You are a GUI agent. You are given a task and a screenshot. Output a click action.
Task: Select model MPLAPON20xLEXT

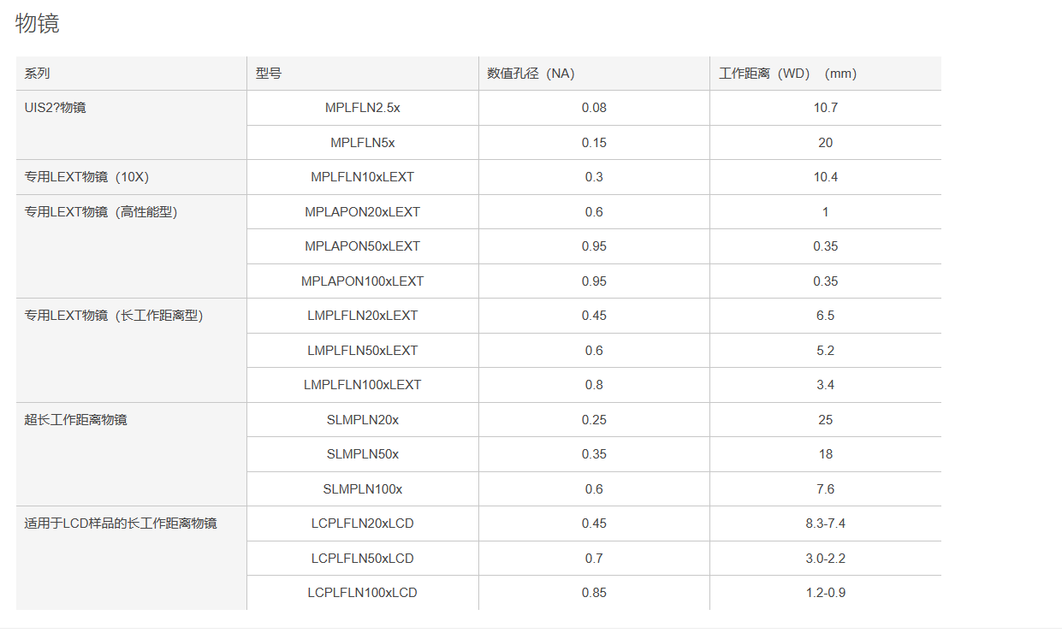coord(363,212)
